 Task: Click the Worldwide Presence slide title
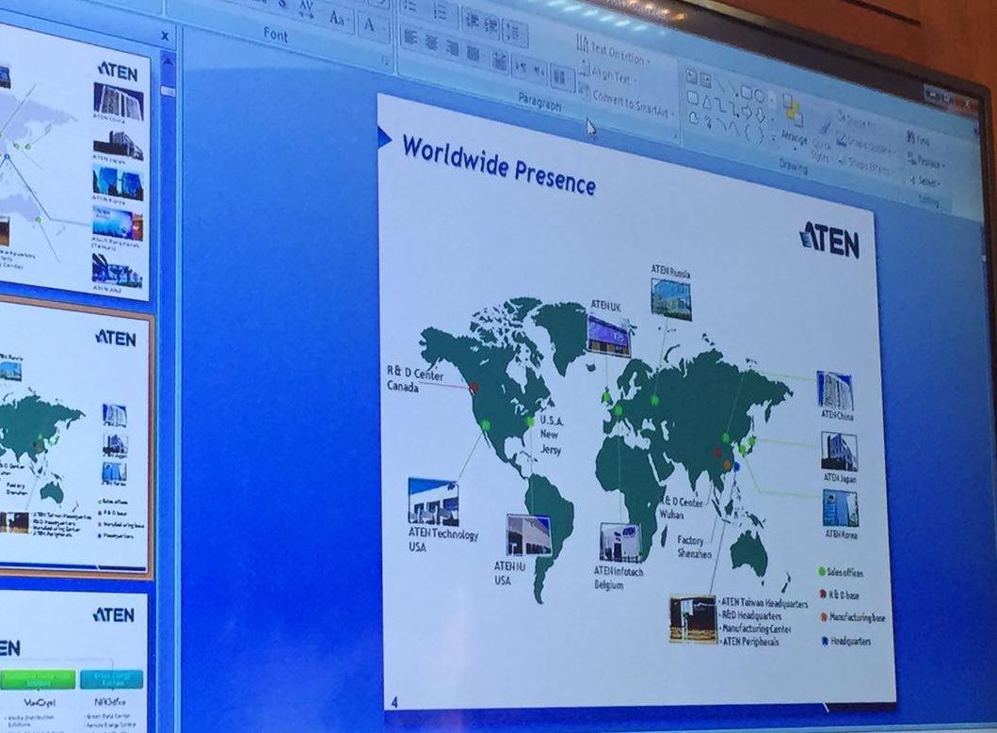click(x=498, y=165)
